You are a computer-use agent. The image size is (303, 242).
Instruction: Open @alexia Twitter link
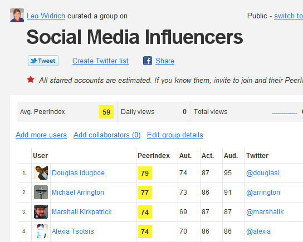coord(258,231)
